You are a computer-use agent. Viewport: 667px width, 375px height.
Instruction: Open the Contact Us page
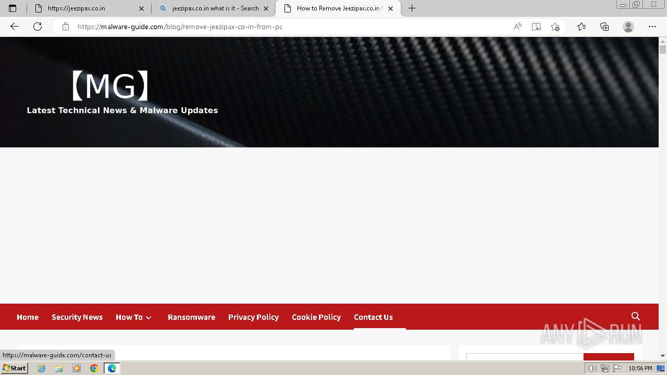click(x=373, y=317)
